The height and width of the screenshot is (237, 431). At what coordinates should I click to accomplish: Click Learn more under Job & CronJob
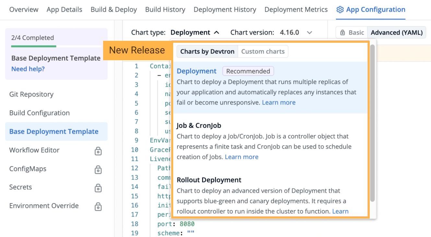[x=242, y=157]
